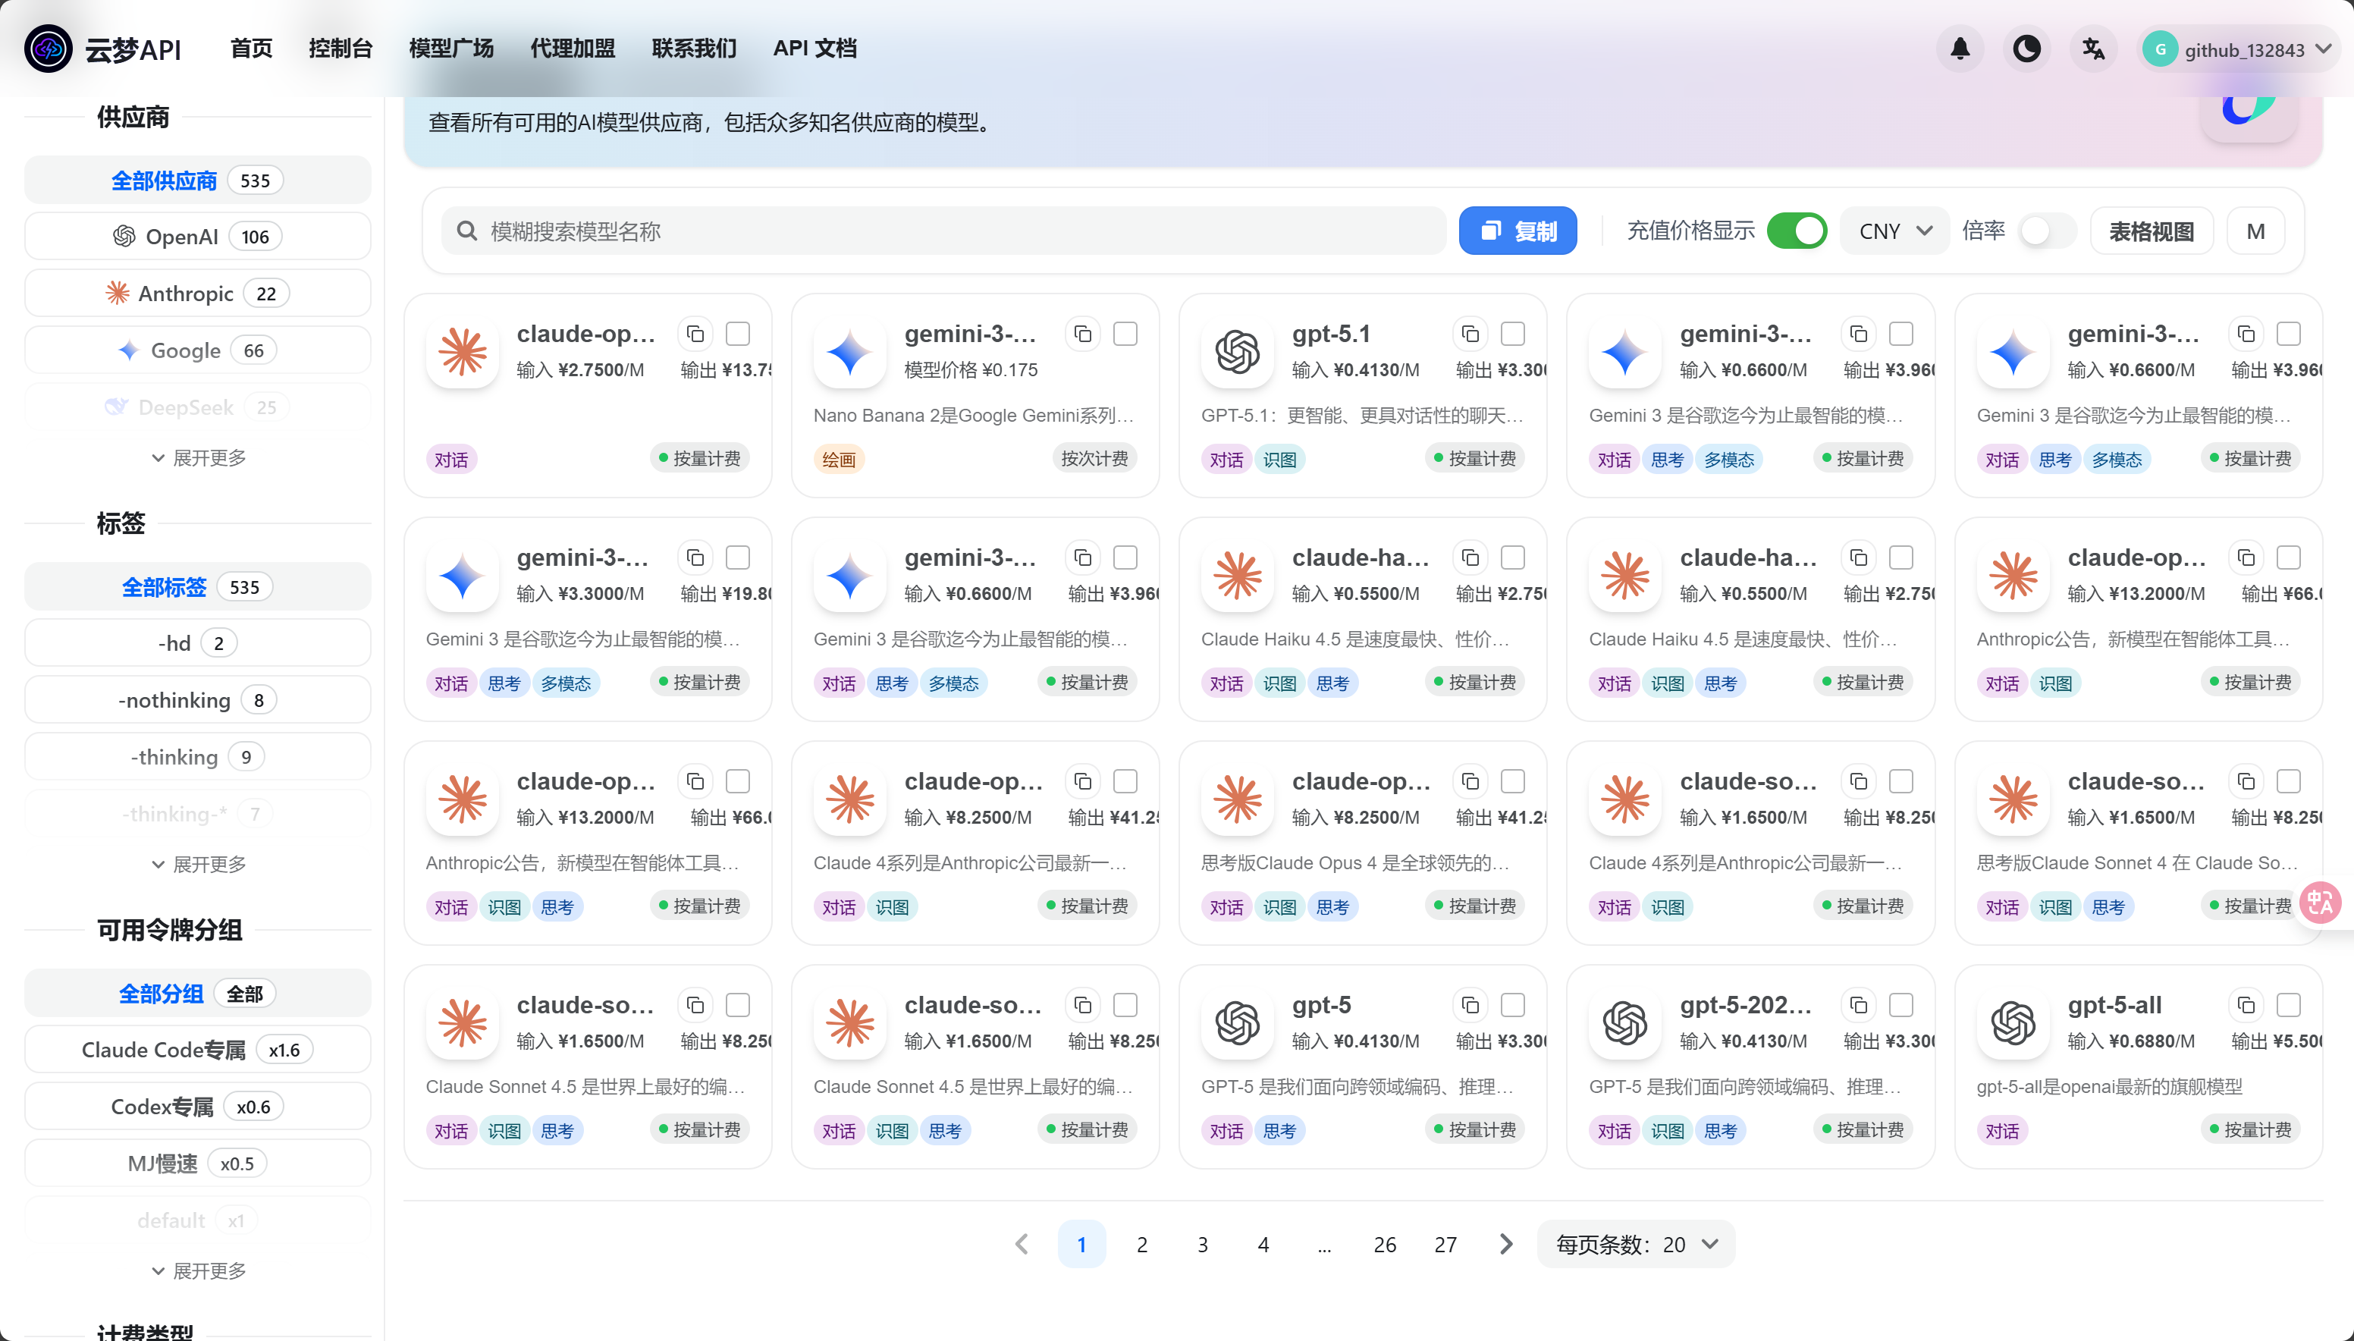Copy the gpt-5.1 model name

tap(1470, 334)
